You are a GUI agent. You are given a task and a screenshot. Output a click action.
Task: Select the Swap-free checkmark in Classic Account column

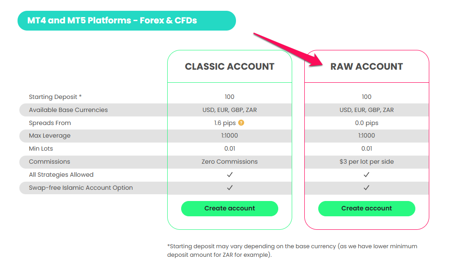click(x=230, y=188)
